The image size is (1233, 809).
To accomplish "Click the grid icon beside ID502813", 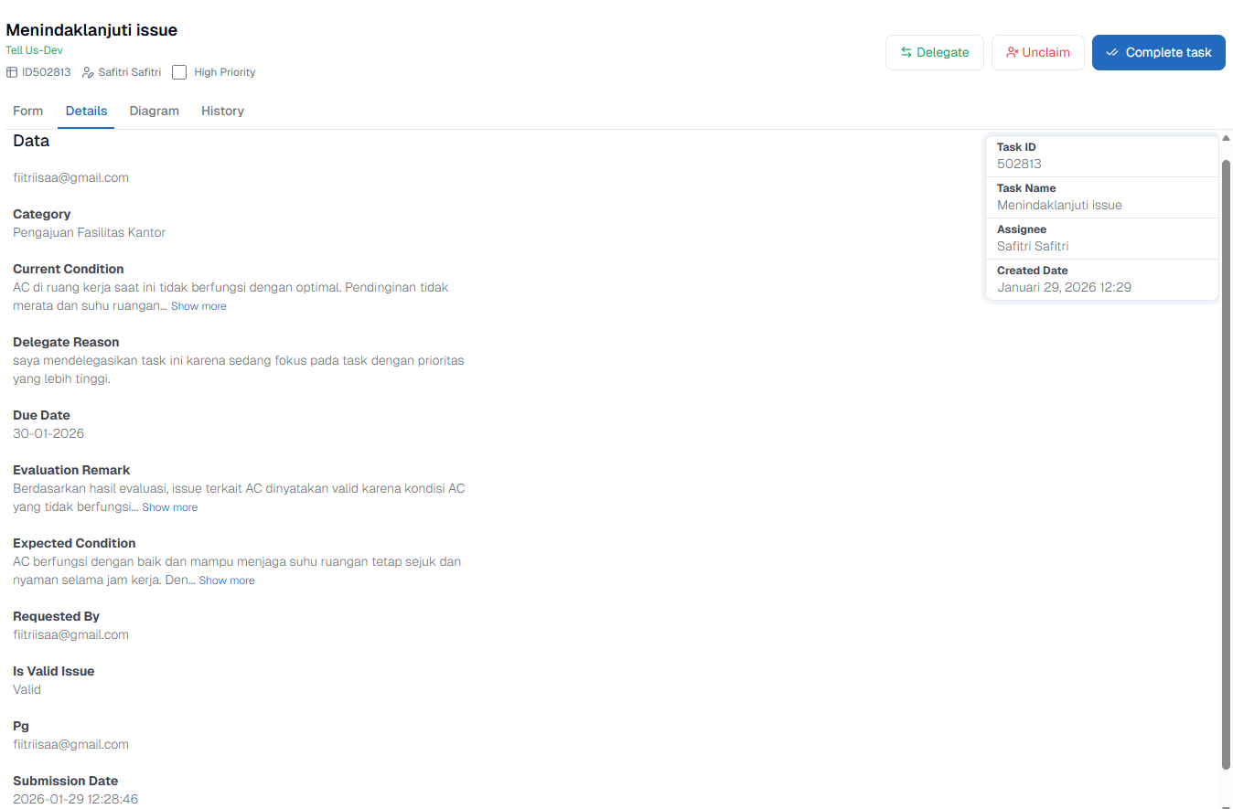I will pos(11,71).
